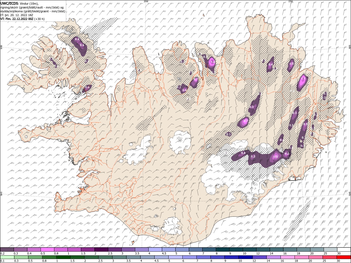The height and width of the screenshot is (263, 351).
Task: Select the light pink swatch labeled 16, bottom row
Action: pyautogui.click(x=287, y=257)
